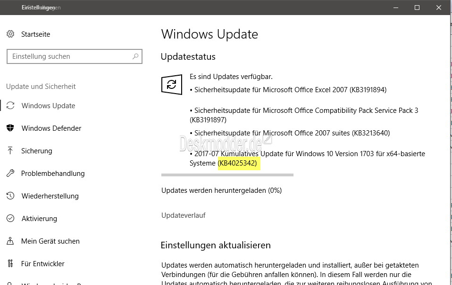The image size is (452, 285).
Task: Open Mein Gerät suchen
Action: (x=50, y=241)
